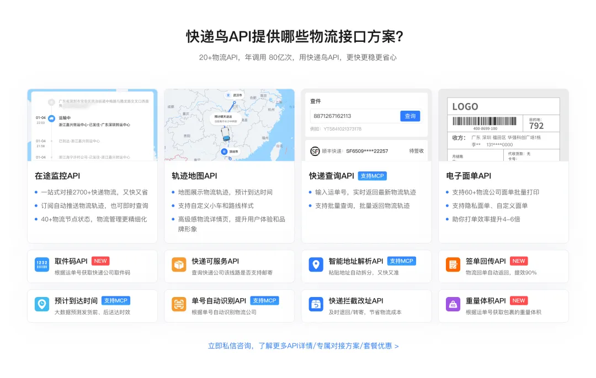596x378 pixels.
Task: Click the 智能地址解析API location pin icon
Action: point(316,265)
